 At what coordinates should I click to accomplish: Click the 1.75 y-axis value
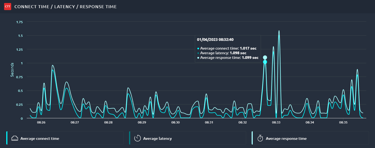tap(20, 22)
